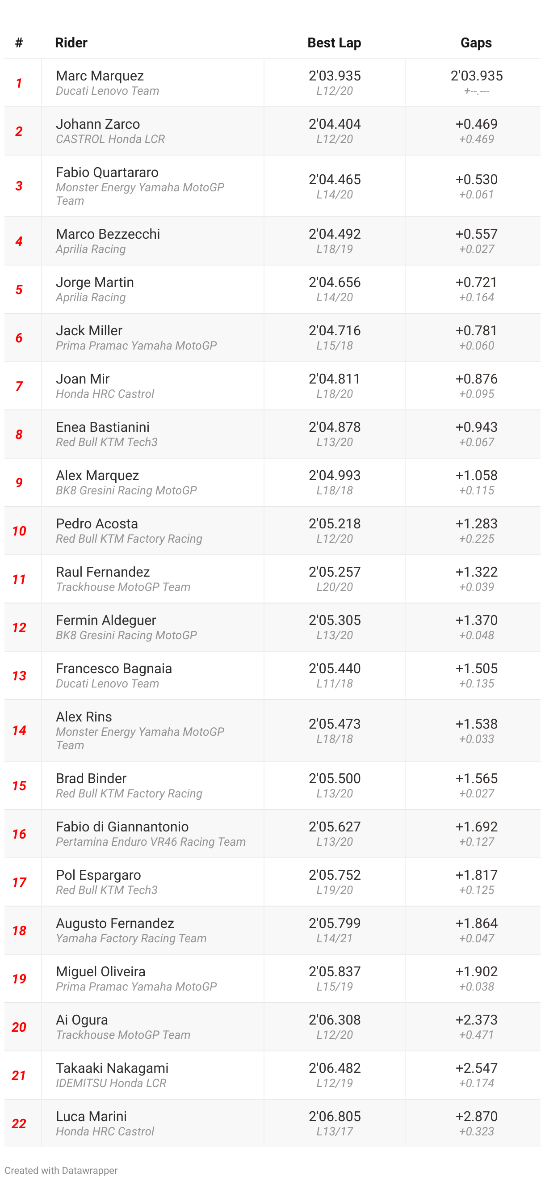Click Fabio di Giannantonio's team name
Screen dimensions: 545x1181
[150, 842]
